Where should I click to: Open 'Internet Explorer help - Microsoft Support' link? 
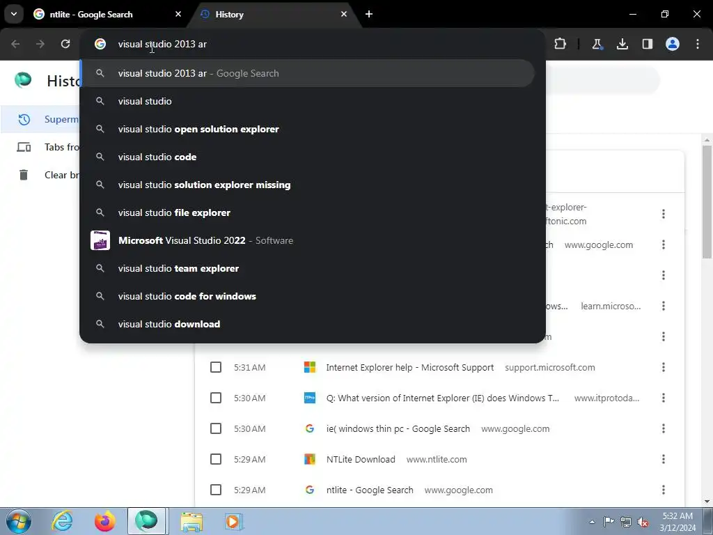point(409,367)
